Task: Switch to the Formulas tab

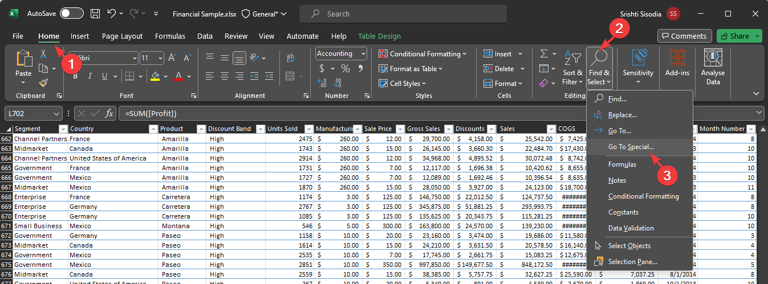Action: point(170,36)
